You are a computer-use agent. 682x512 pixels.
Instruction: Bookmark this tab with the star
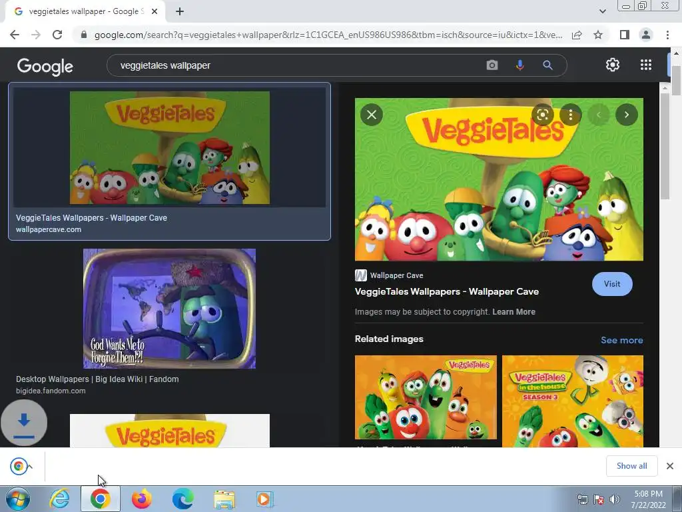(598, 35)
